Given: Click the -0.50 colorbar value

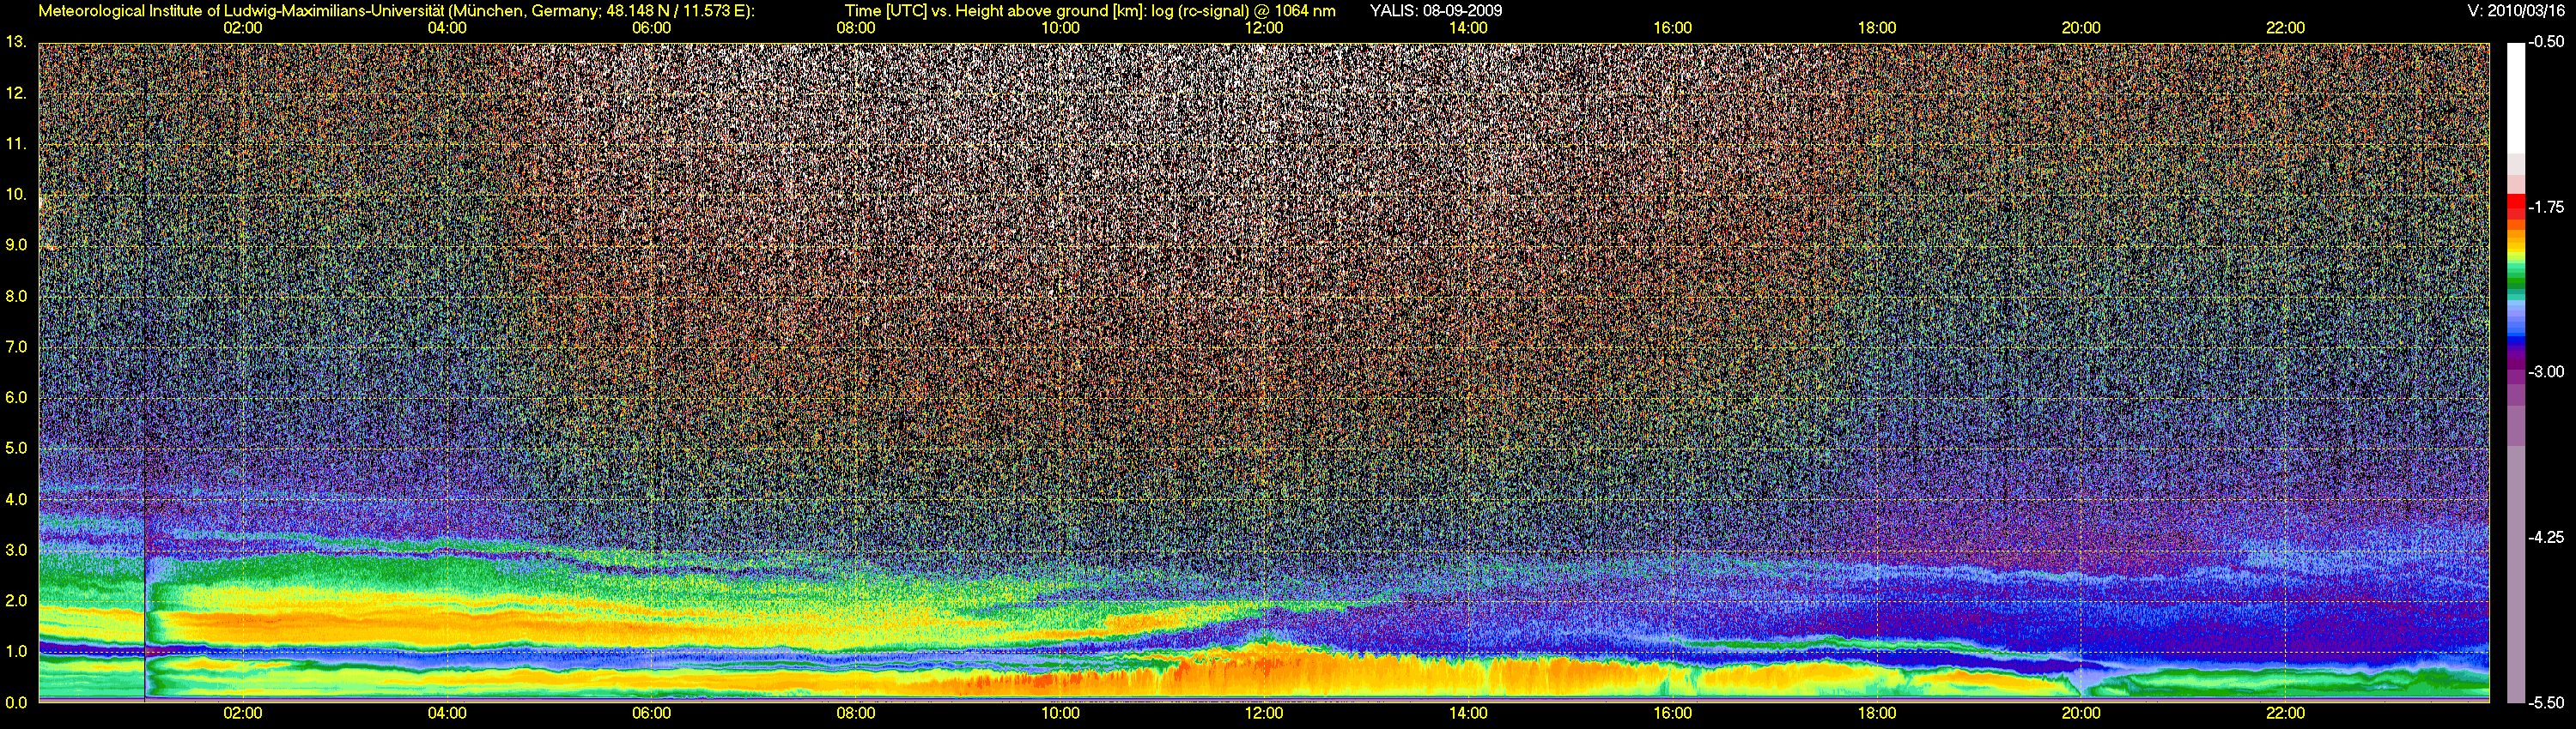Looking at the screenshot, I should click(2546, 42).
